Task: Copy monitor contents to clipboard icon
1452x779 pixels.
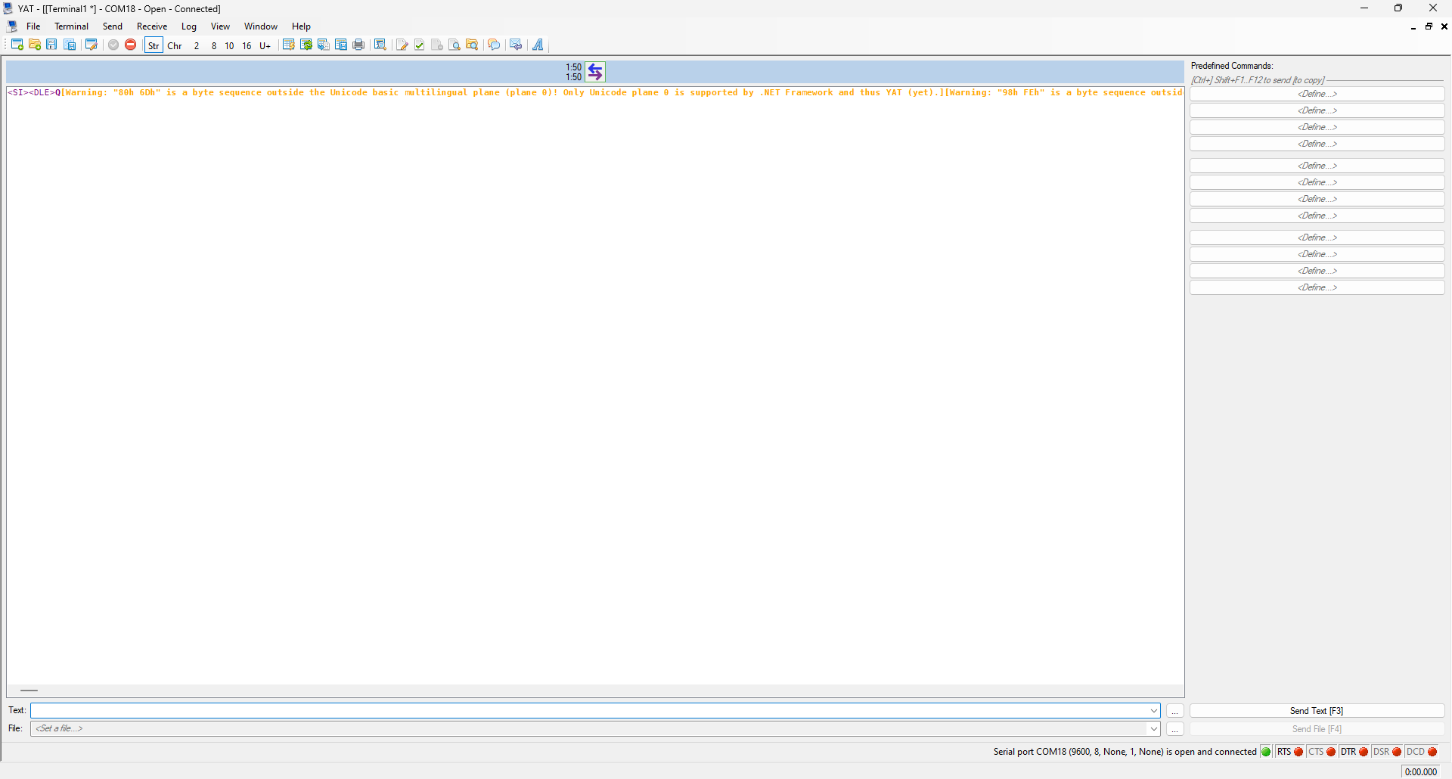Action: pos(324,45)
